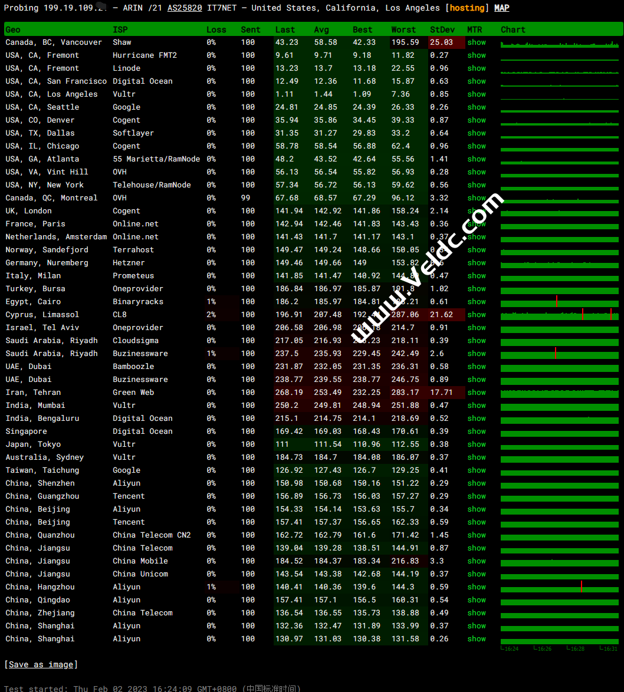Select the China Telecom CN2 ISP cell
The image size is (624, 692).
point(152,535)
